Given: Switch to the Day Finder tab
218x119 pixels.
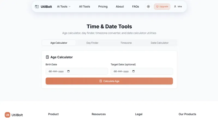Looking at the screenshot, I should point(92,43).
